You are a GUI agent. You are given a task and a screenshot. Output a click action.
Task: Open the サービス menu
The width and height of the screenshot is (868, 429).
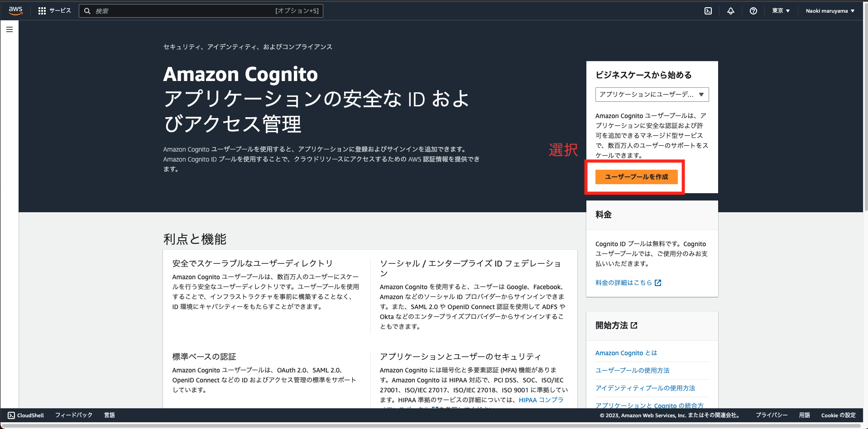[x=59, y=10]
